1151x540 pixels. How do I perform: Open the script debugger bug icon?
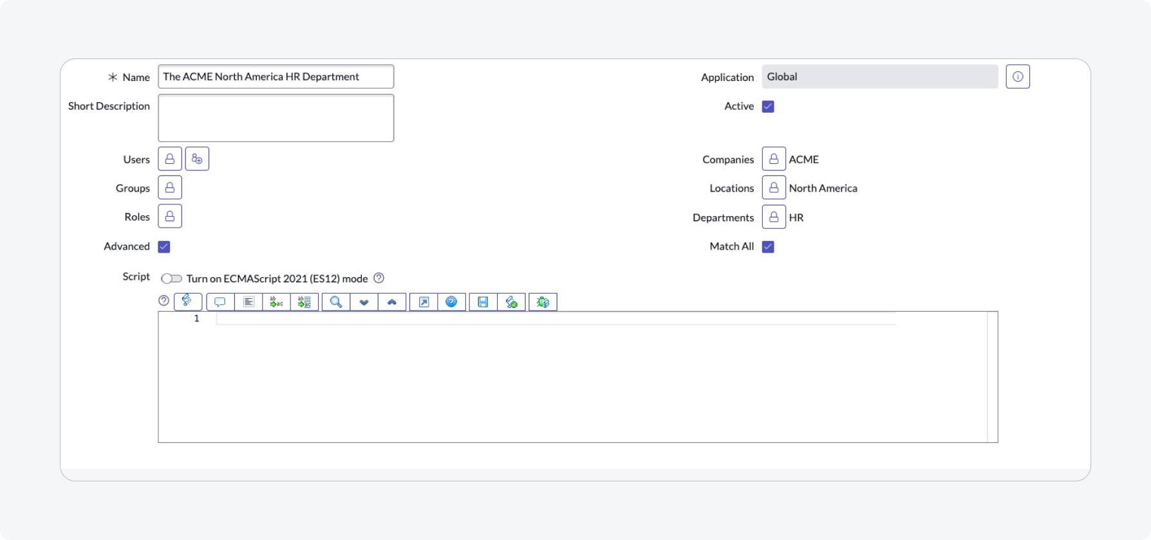(x=543, y=301)
